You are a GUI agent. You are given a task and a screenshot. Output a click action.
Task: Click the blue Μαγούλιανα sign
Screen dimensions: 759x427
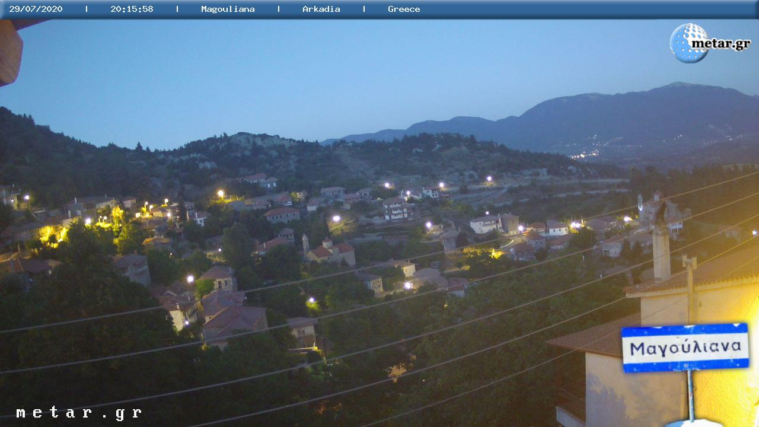(x=685, y=348)
